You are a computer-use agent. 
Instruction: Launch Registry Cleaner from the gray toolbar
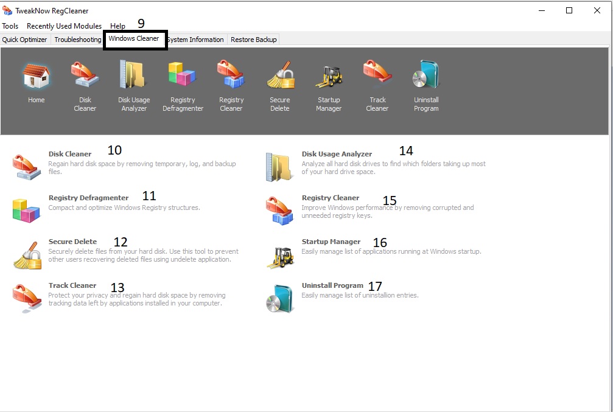tap(231, 74)
